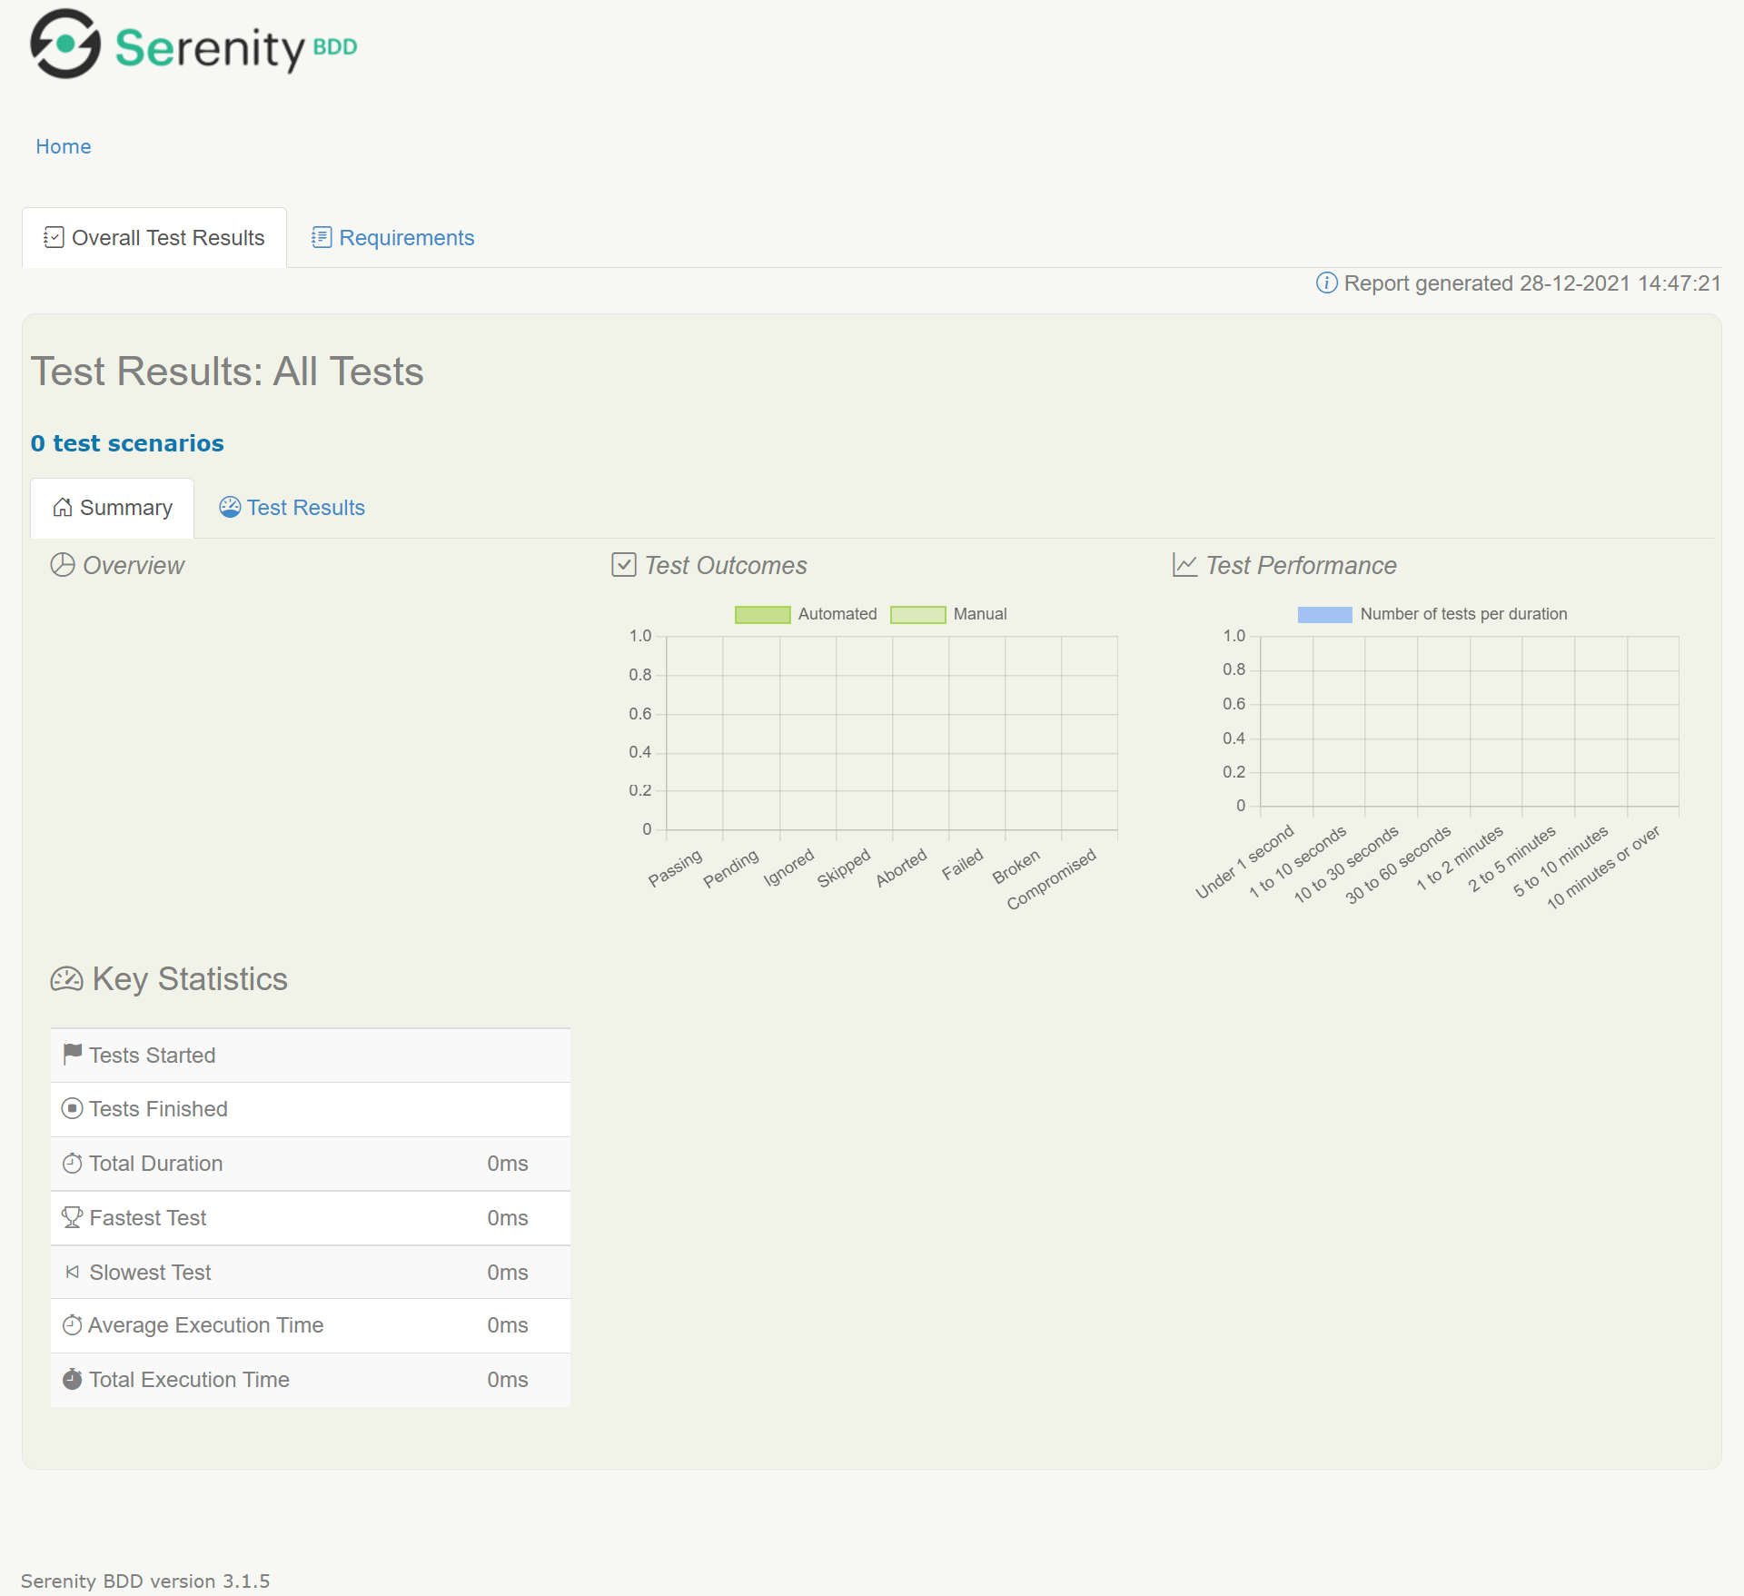
Task: Select the Overall Test Results tab
Action: (x=154, y=237)
